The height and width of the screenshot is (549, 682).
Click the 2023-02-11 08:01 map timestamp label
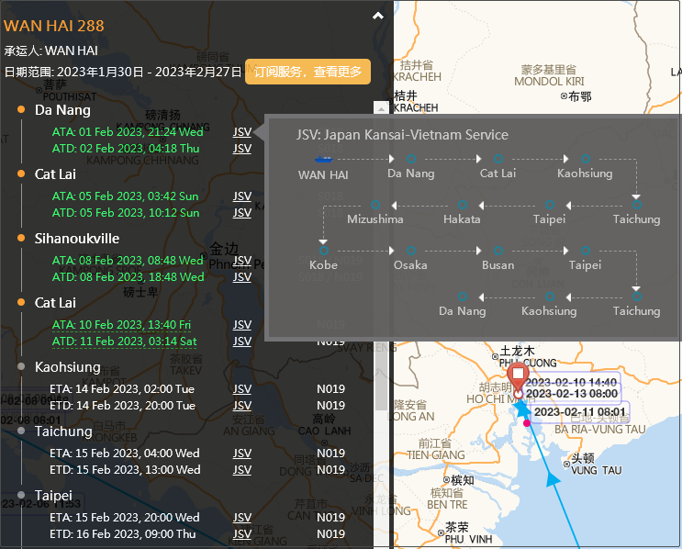(579, 412)
